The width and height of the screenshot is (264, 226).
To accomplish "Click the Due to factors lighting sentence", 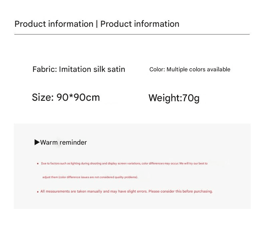I will click(124, 163).
